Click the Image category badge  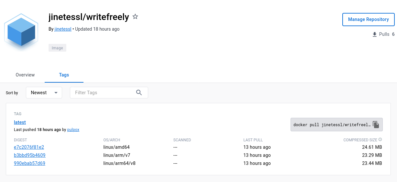[57, 48]
